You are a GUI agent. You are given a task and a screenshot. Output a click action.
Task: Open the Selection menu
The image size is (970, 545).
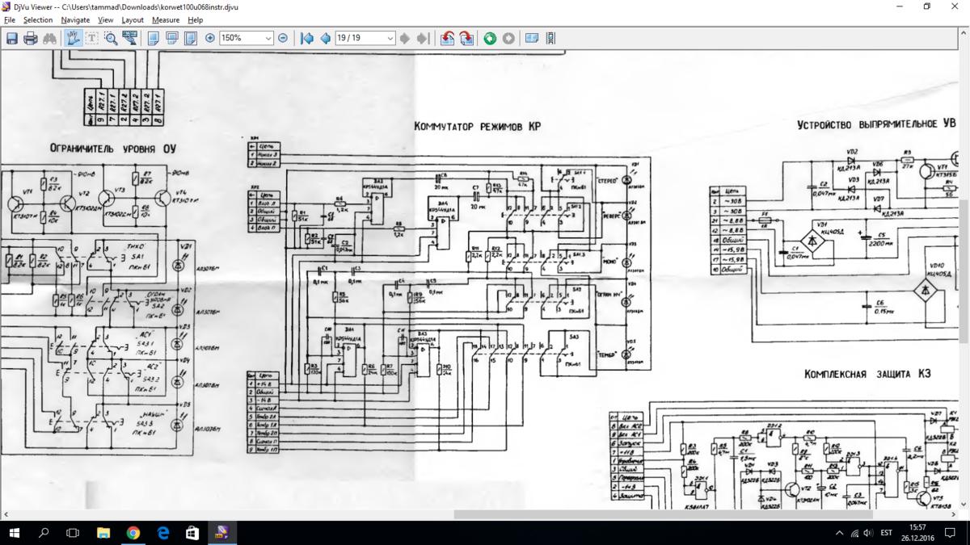[x=38, y=19]
